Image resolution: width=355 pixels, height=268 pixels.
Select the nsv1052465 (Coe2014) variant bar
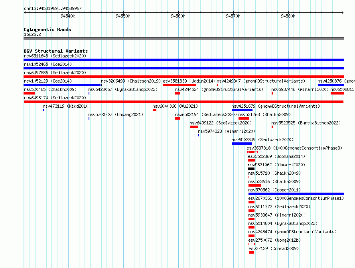point(183,68)
